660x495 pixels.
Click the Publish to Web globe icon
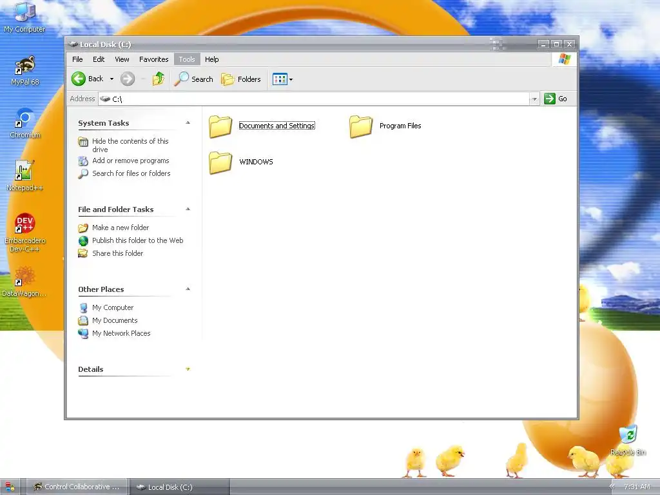coord(83,241)
